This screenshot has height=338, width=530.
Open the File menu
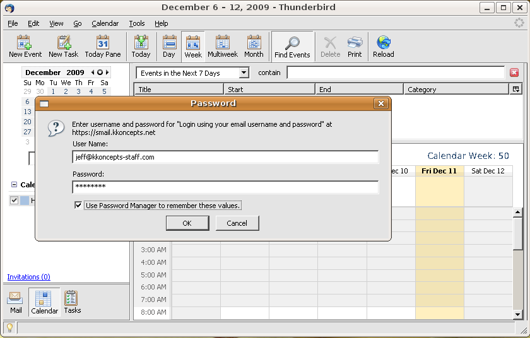point(13,23)
